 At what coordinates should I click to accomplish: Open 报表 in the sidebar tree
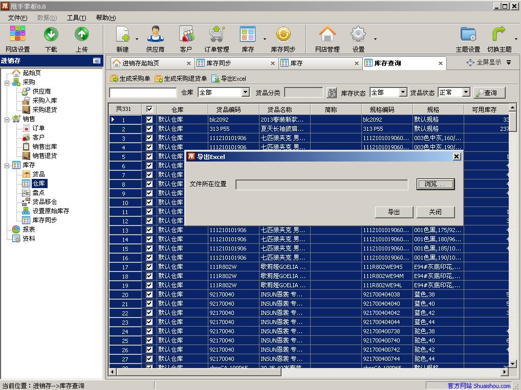click(x=29, y=230)
